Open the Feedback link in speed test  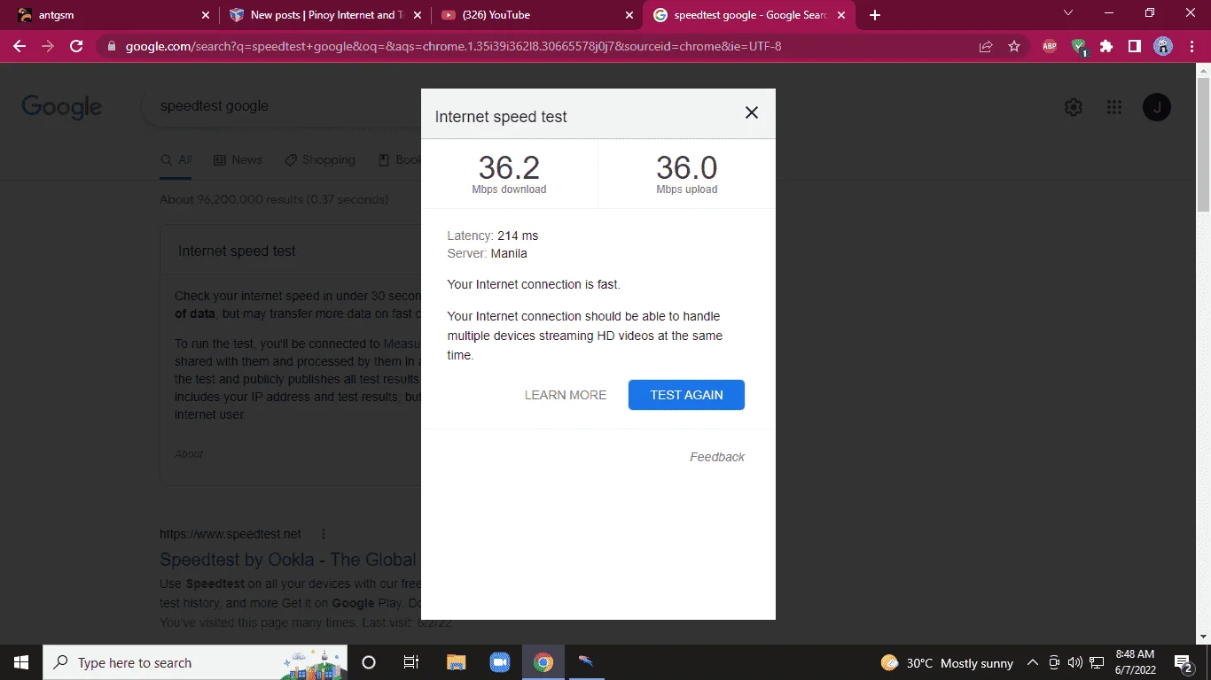[717, 457]
